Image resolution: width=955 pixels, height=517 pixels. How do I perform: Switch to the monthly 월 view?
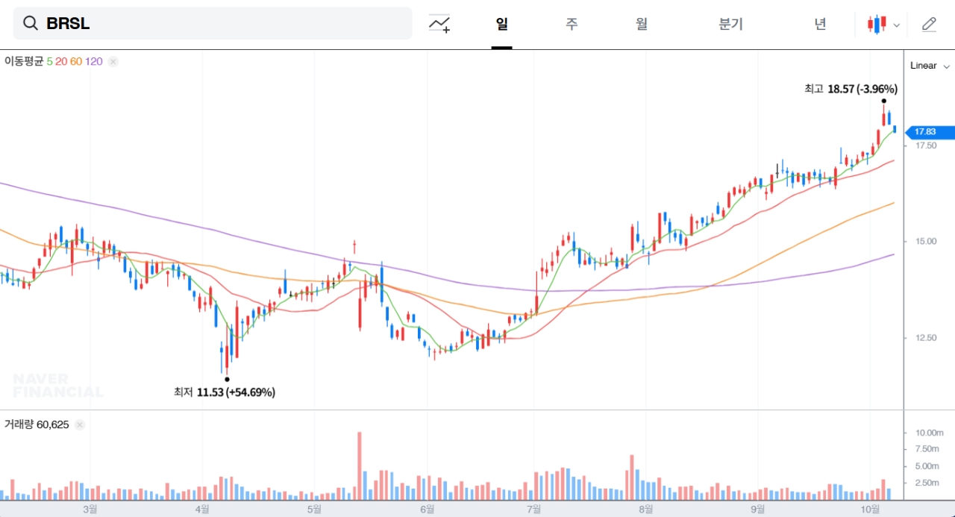point(642,24)
